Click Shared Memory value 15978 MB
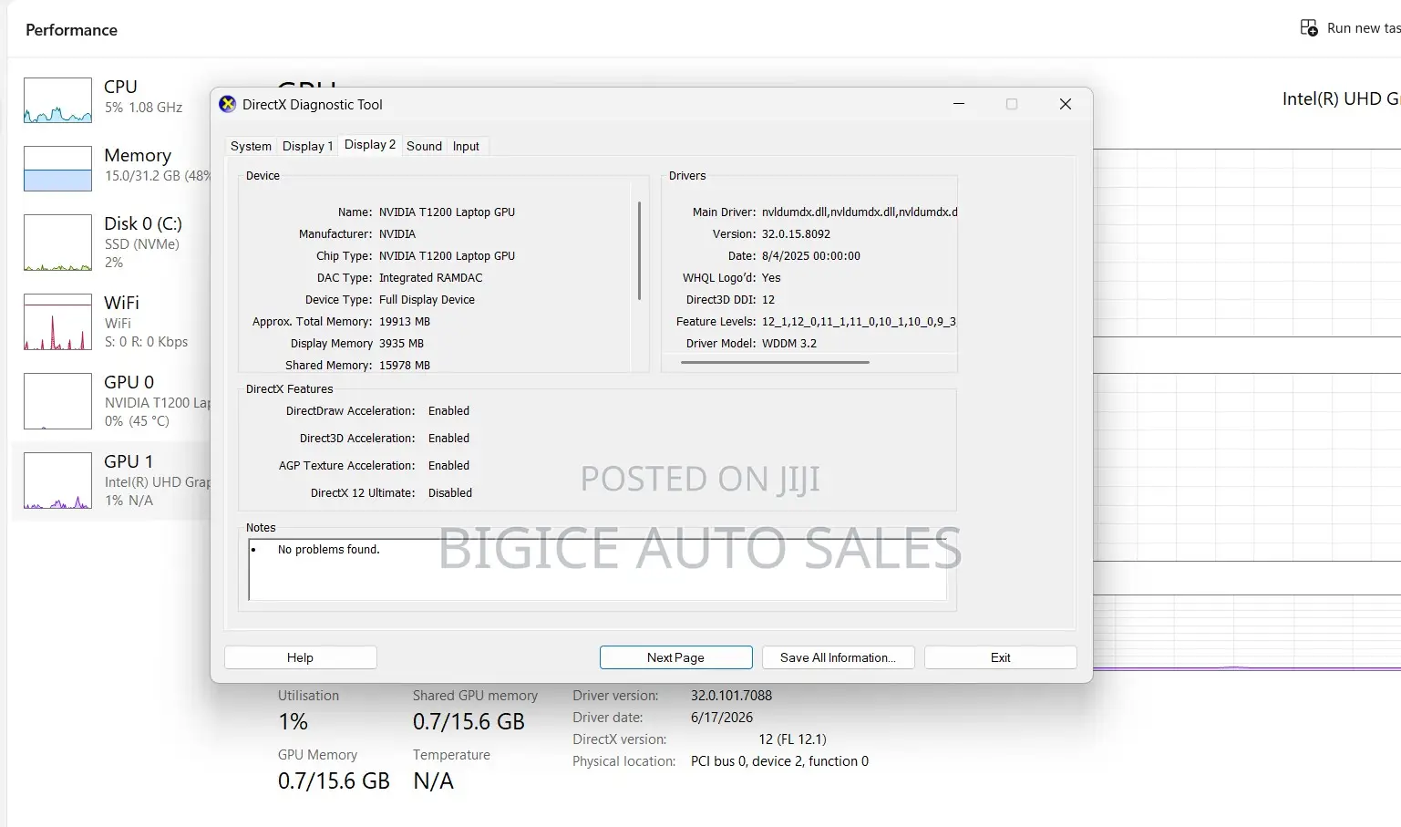1401x827 pixels. click(405, 366)
